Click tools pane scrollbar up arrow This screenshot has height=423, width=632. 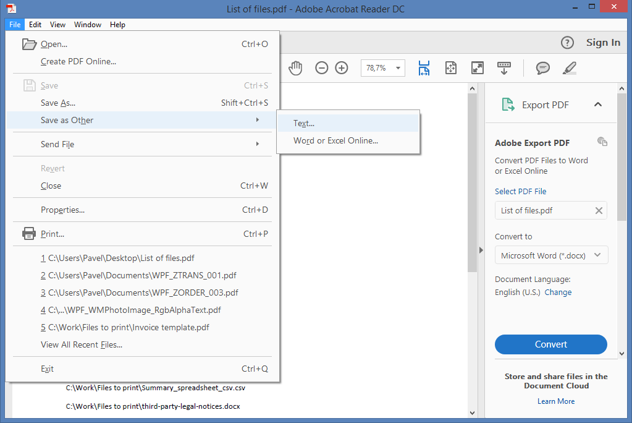pyautogui.click(x=621, y=88)
